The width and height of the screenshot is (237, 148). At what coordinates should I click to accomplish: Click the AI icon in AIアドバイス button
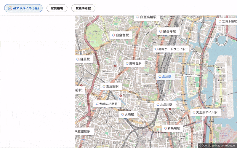click(x=10, y=8)
